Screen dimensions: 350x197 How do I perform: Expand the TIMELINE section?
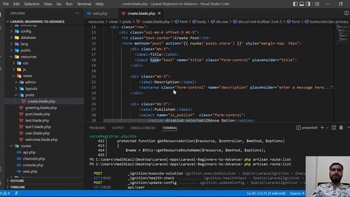17,187
